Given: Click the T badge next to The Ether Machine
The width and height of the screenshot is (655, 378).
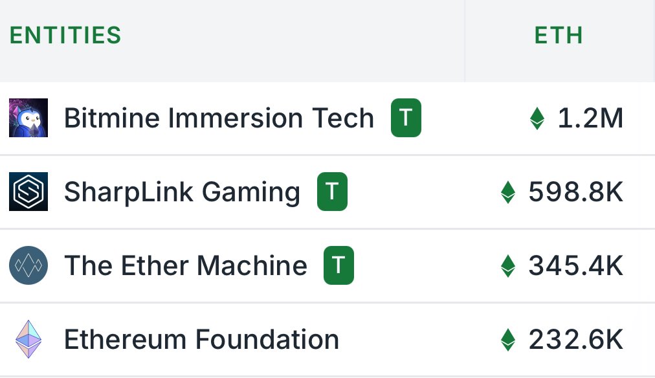Looking at the screenshot, I should [x=339, y=265].
